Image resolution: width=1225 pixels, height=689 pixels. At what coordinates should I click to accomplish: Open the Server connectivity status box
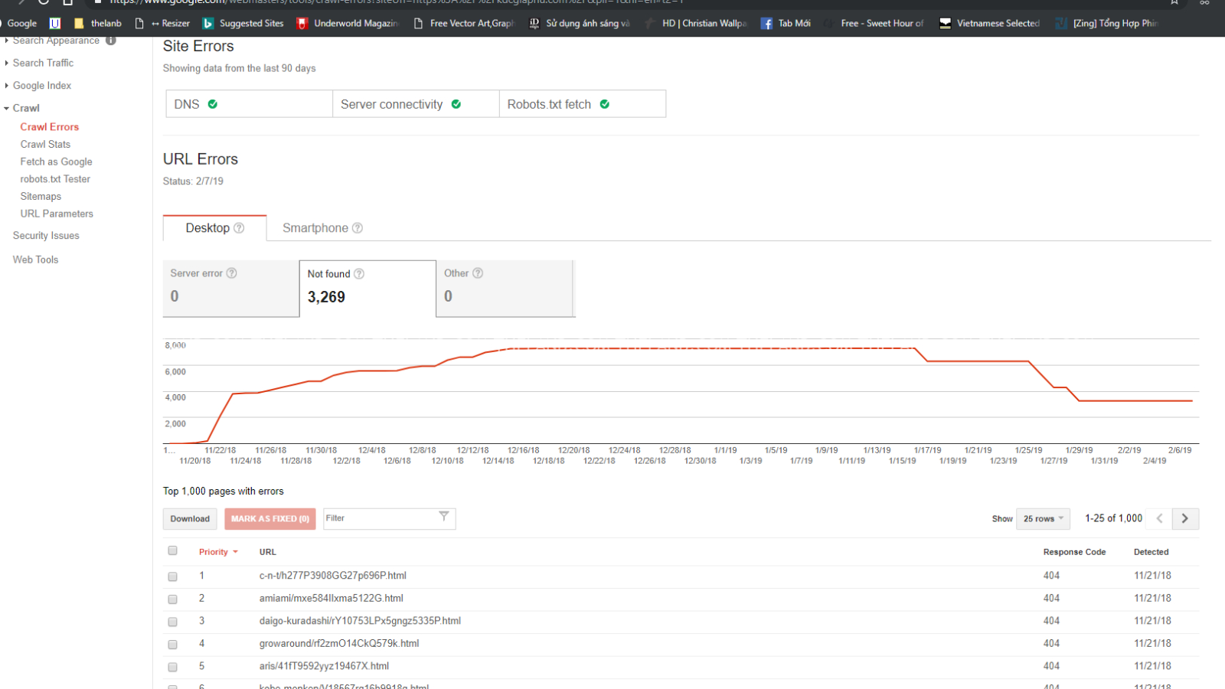(x=416, y=104)
